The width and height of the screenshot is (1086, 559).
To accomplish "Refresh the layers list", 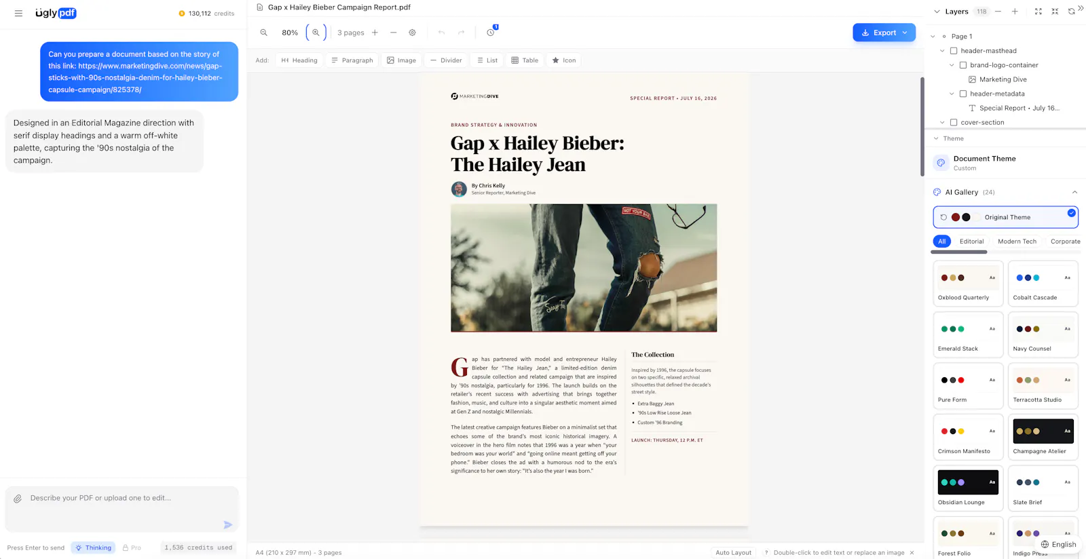I will coord(1071,12).
